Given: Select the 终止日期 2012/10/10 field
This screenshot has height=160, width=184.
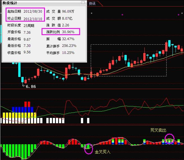Looking at the screenshot, I should [25, 19].
